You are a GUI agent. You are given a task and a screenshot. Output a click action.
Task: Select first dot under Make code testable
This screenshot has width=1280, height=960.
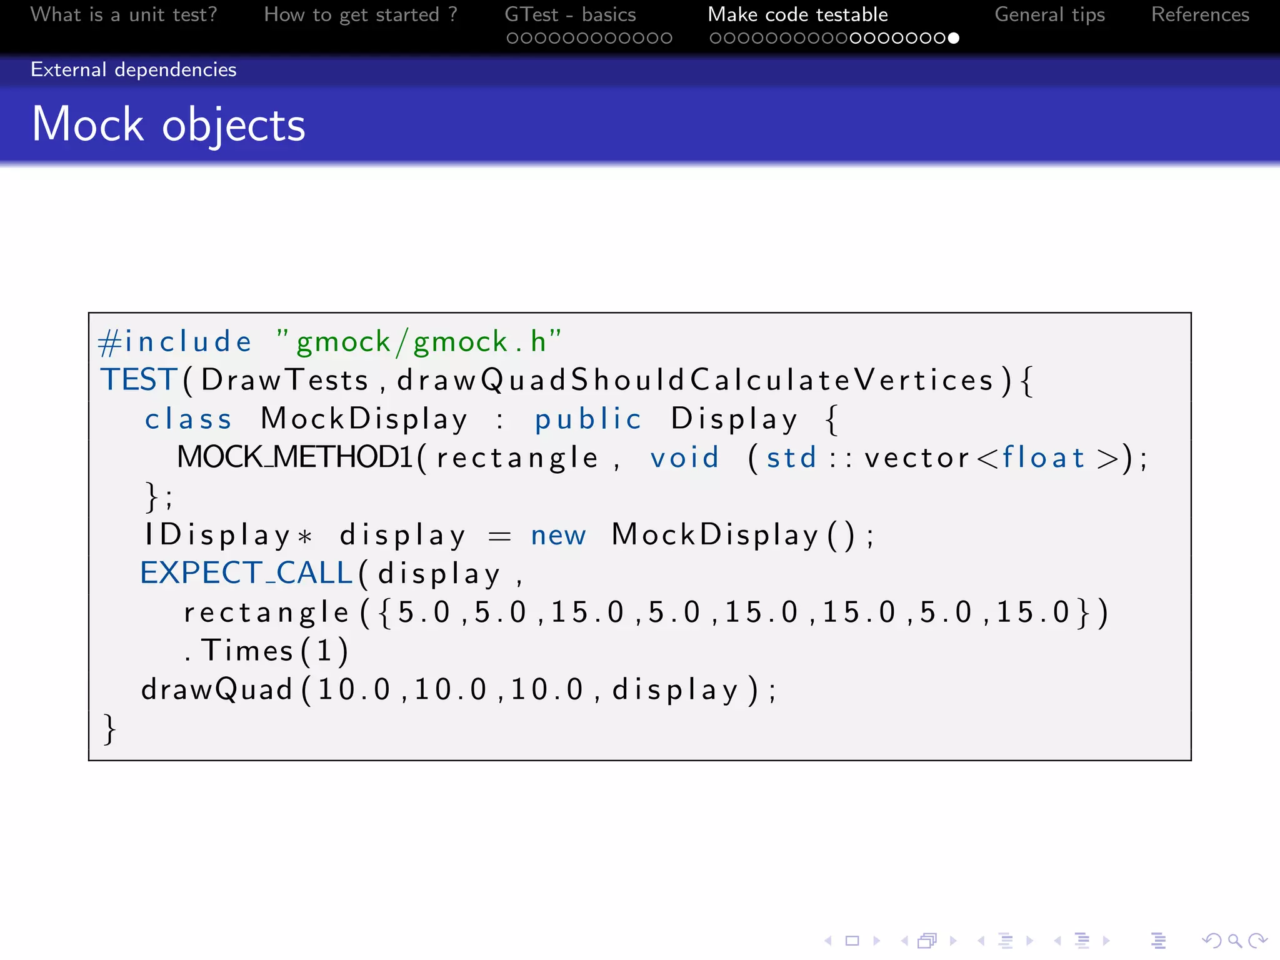715,38
